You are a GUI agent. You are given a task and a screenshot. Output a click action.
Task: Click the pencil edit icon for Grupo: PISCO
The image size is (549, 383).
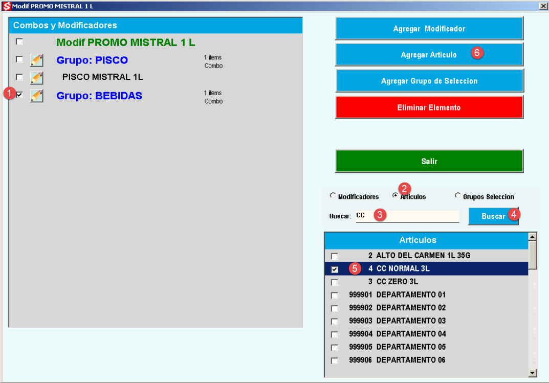(36, 60)
